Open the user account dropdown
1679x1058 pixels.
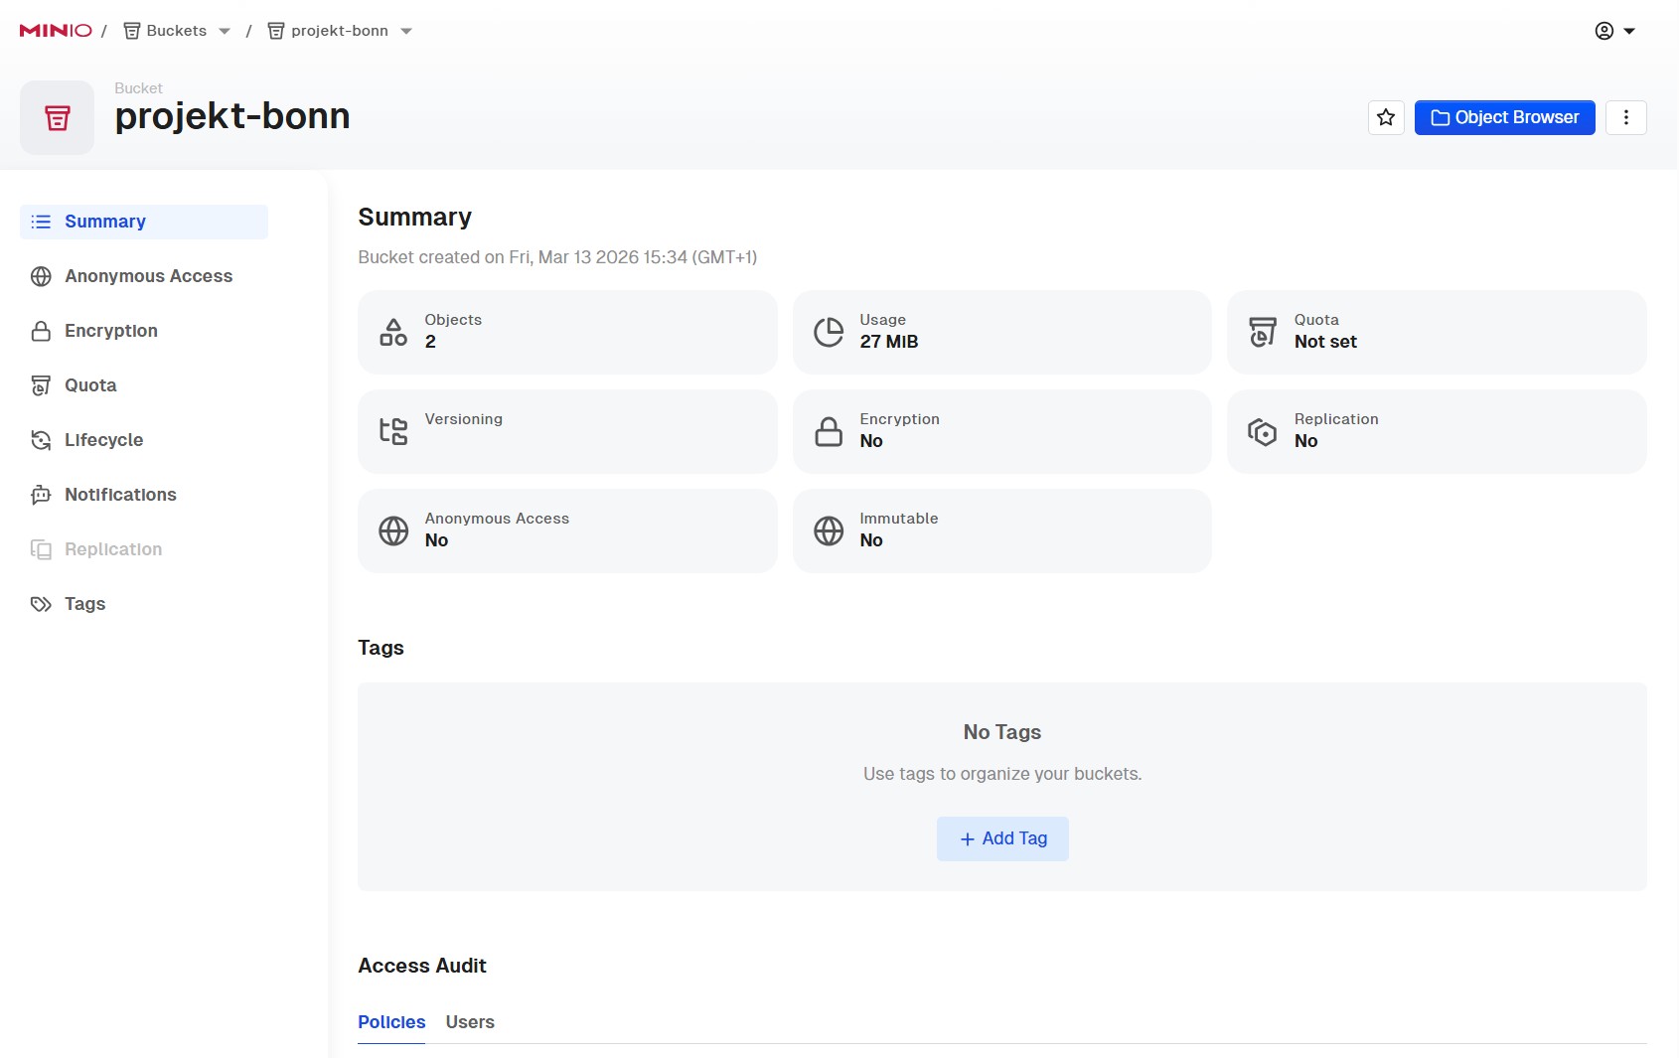coord(1615,31)
